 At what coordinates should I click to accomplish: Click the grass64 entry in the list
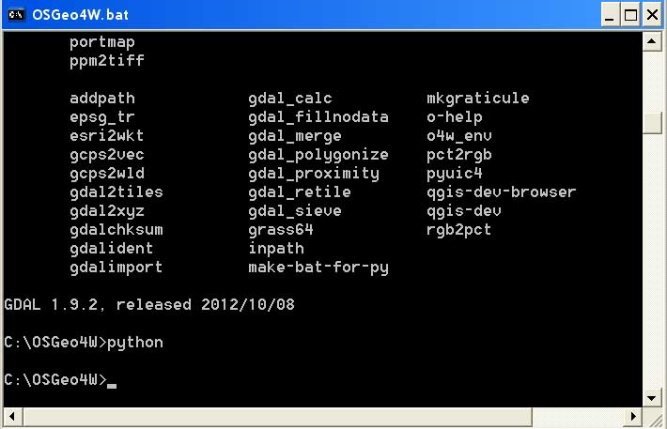tap(281, 230)
